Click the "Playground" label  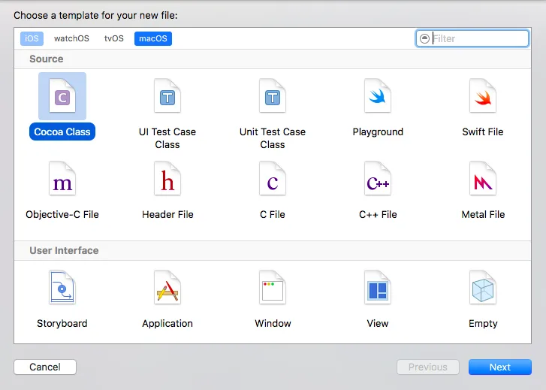click(x=378, y=132)
